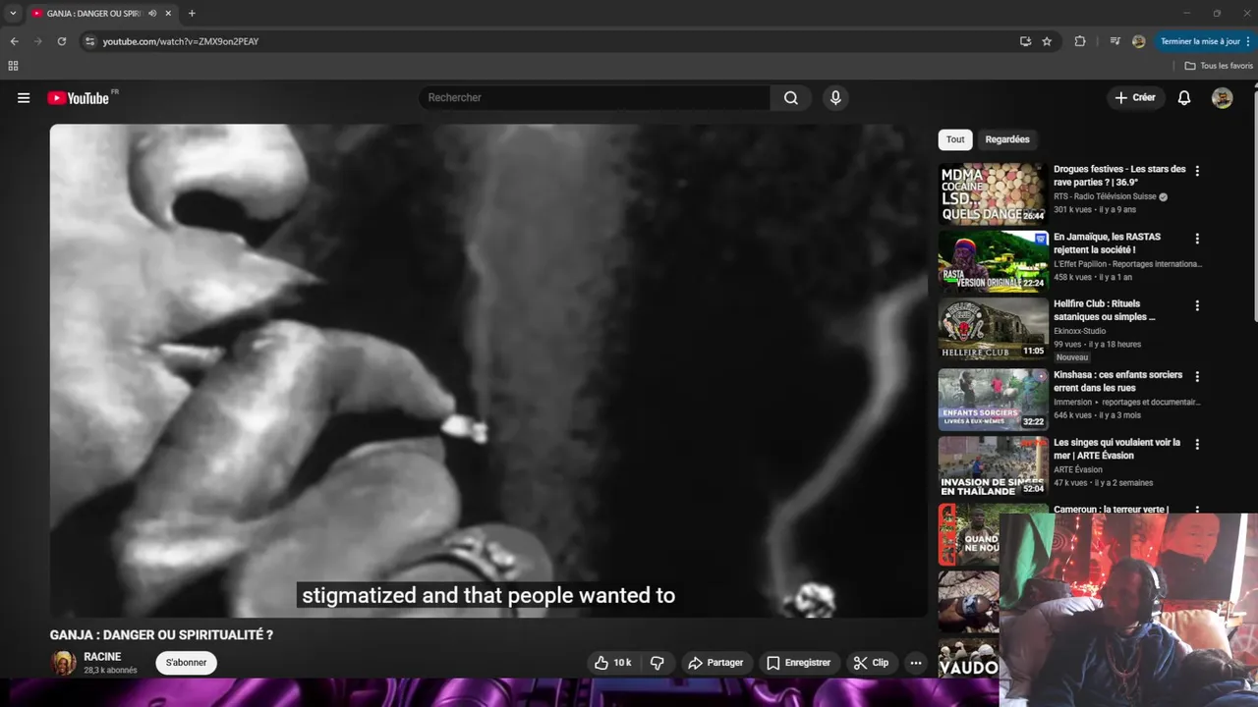The height and width of the screenshot is (707, 1258).
Task: Open Invasion de singes en Thaïlande thumbnail
Action: 993,466
